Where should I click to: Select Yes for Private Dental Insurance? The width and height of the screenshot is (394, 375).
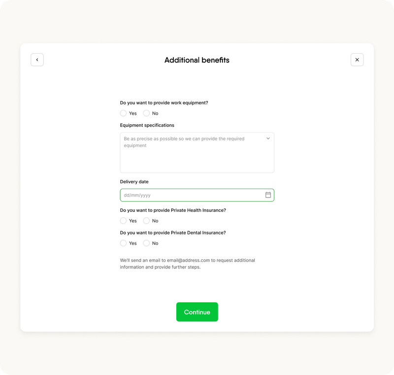click(123, 243)
